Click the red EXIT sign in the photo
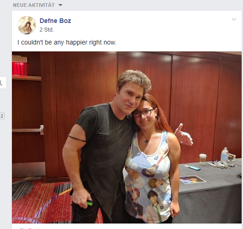 point(19,68)
